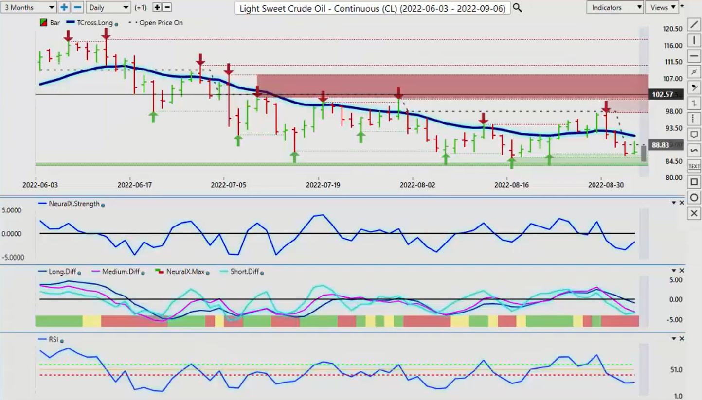Image resolution: width=702 pixels, height=400 pixels.
Task: Open the NeuralX.Strength panel options arrow
Action: 674,203
